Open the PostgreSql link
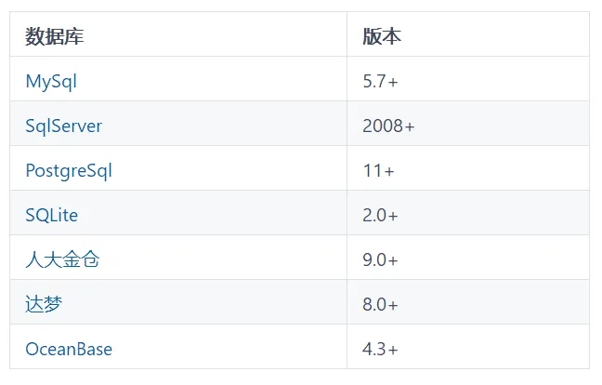Viewport: 602px width, 385px height. click(x=69, y=170)
